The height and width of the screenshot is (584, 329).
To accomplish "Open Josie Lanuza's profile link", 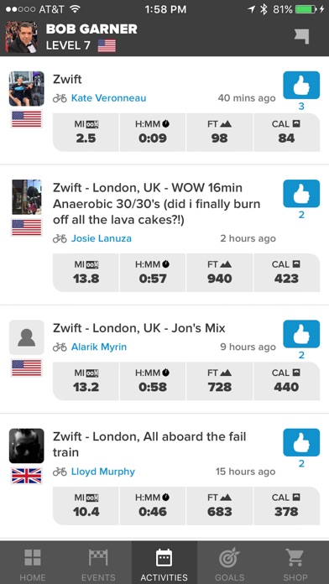I will click(101, 238).
